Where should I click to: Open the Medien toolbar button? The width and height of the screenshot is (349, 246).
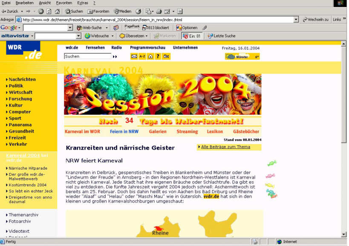[x=122, y=12]
